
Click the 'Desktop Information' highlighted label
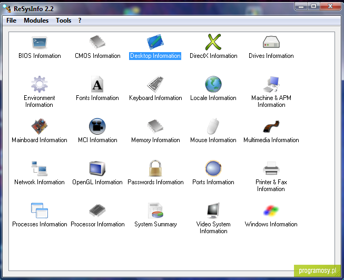coord(155,56)
